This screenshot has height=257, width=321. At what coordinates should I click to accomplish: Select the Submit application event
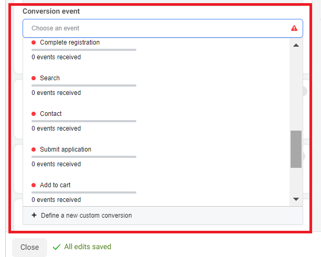(66, 149)
